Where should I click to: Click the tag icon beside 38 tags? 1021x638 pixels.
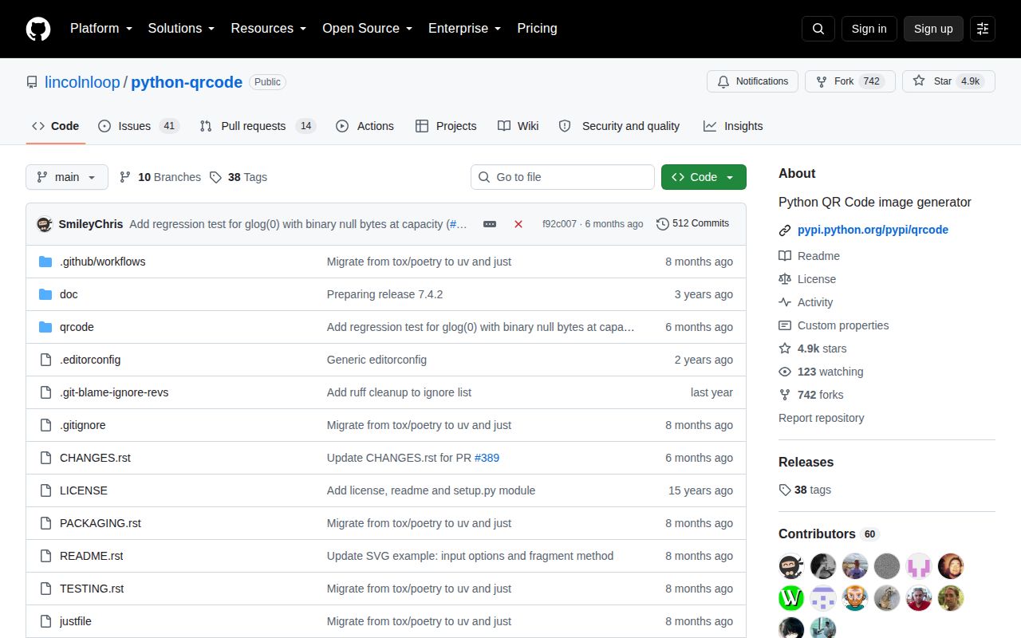[x=785, y=490]
